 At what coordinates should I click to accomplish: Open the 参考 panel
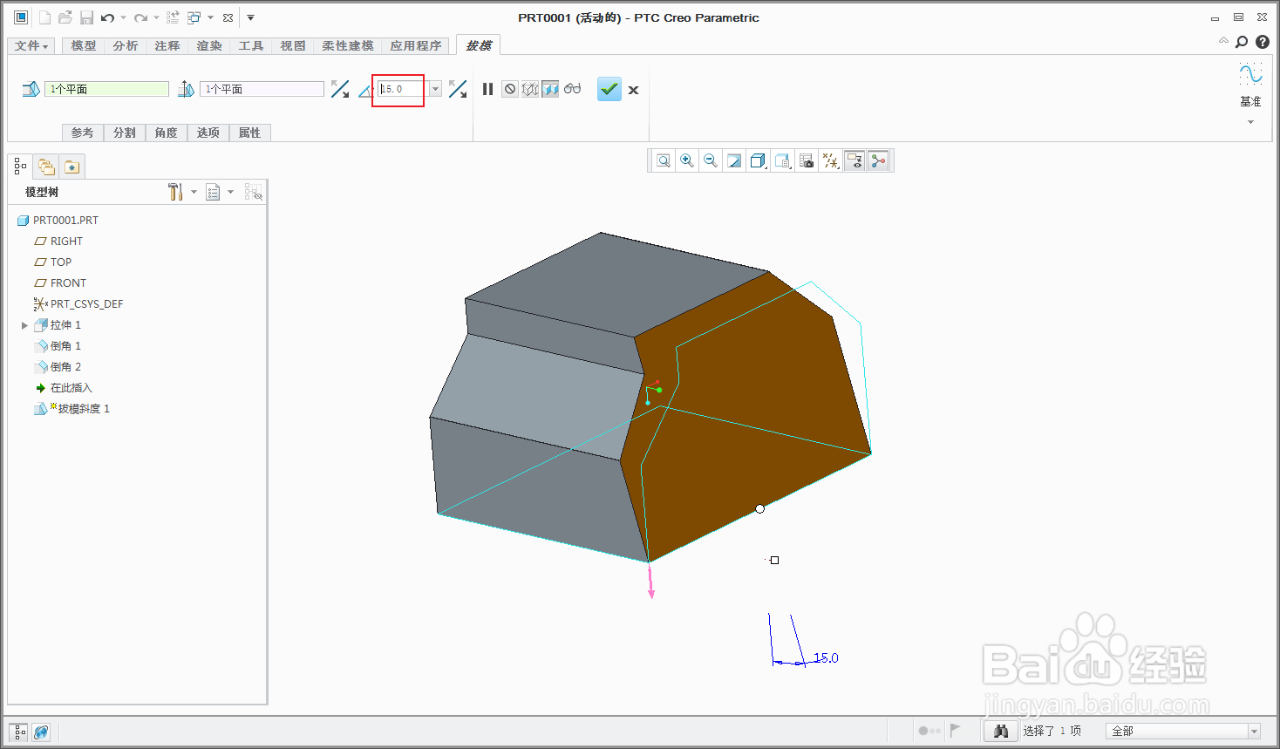click(x=83, y=133)
